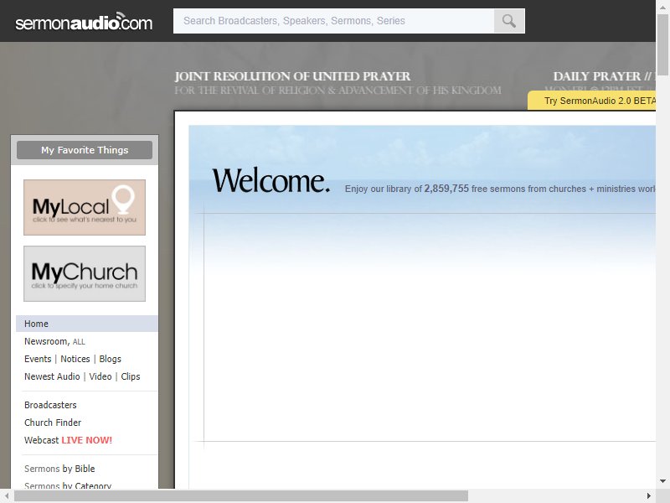Screen dimensions: 670x503
Task: View sermon Clips
Action: pyautogui.click(x=131, y=376)
